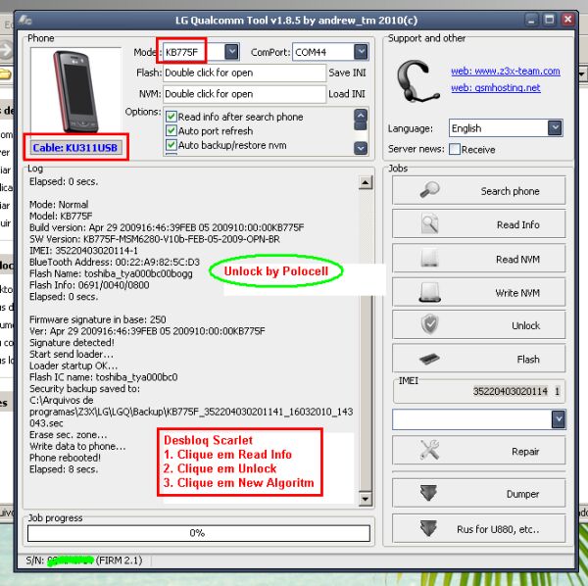
Task: Minimize the LG Qualcomm Tool window
Action: [530, 20]
